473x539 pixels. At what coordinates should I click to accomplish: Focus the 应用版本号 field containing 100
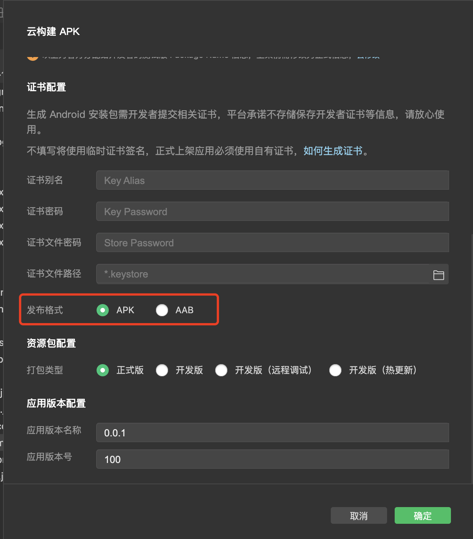(272, 460)
